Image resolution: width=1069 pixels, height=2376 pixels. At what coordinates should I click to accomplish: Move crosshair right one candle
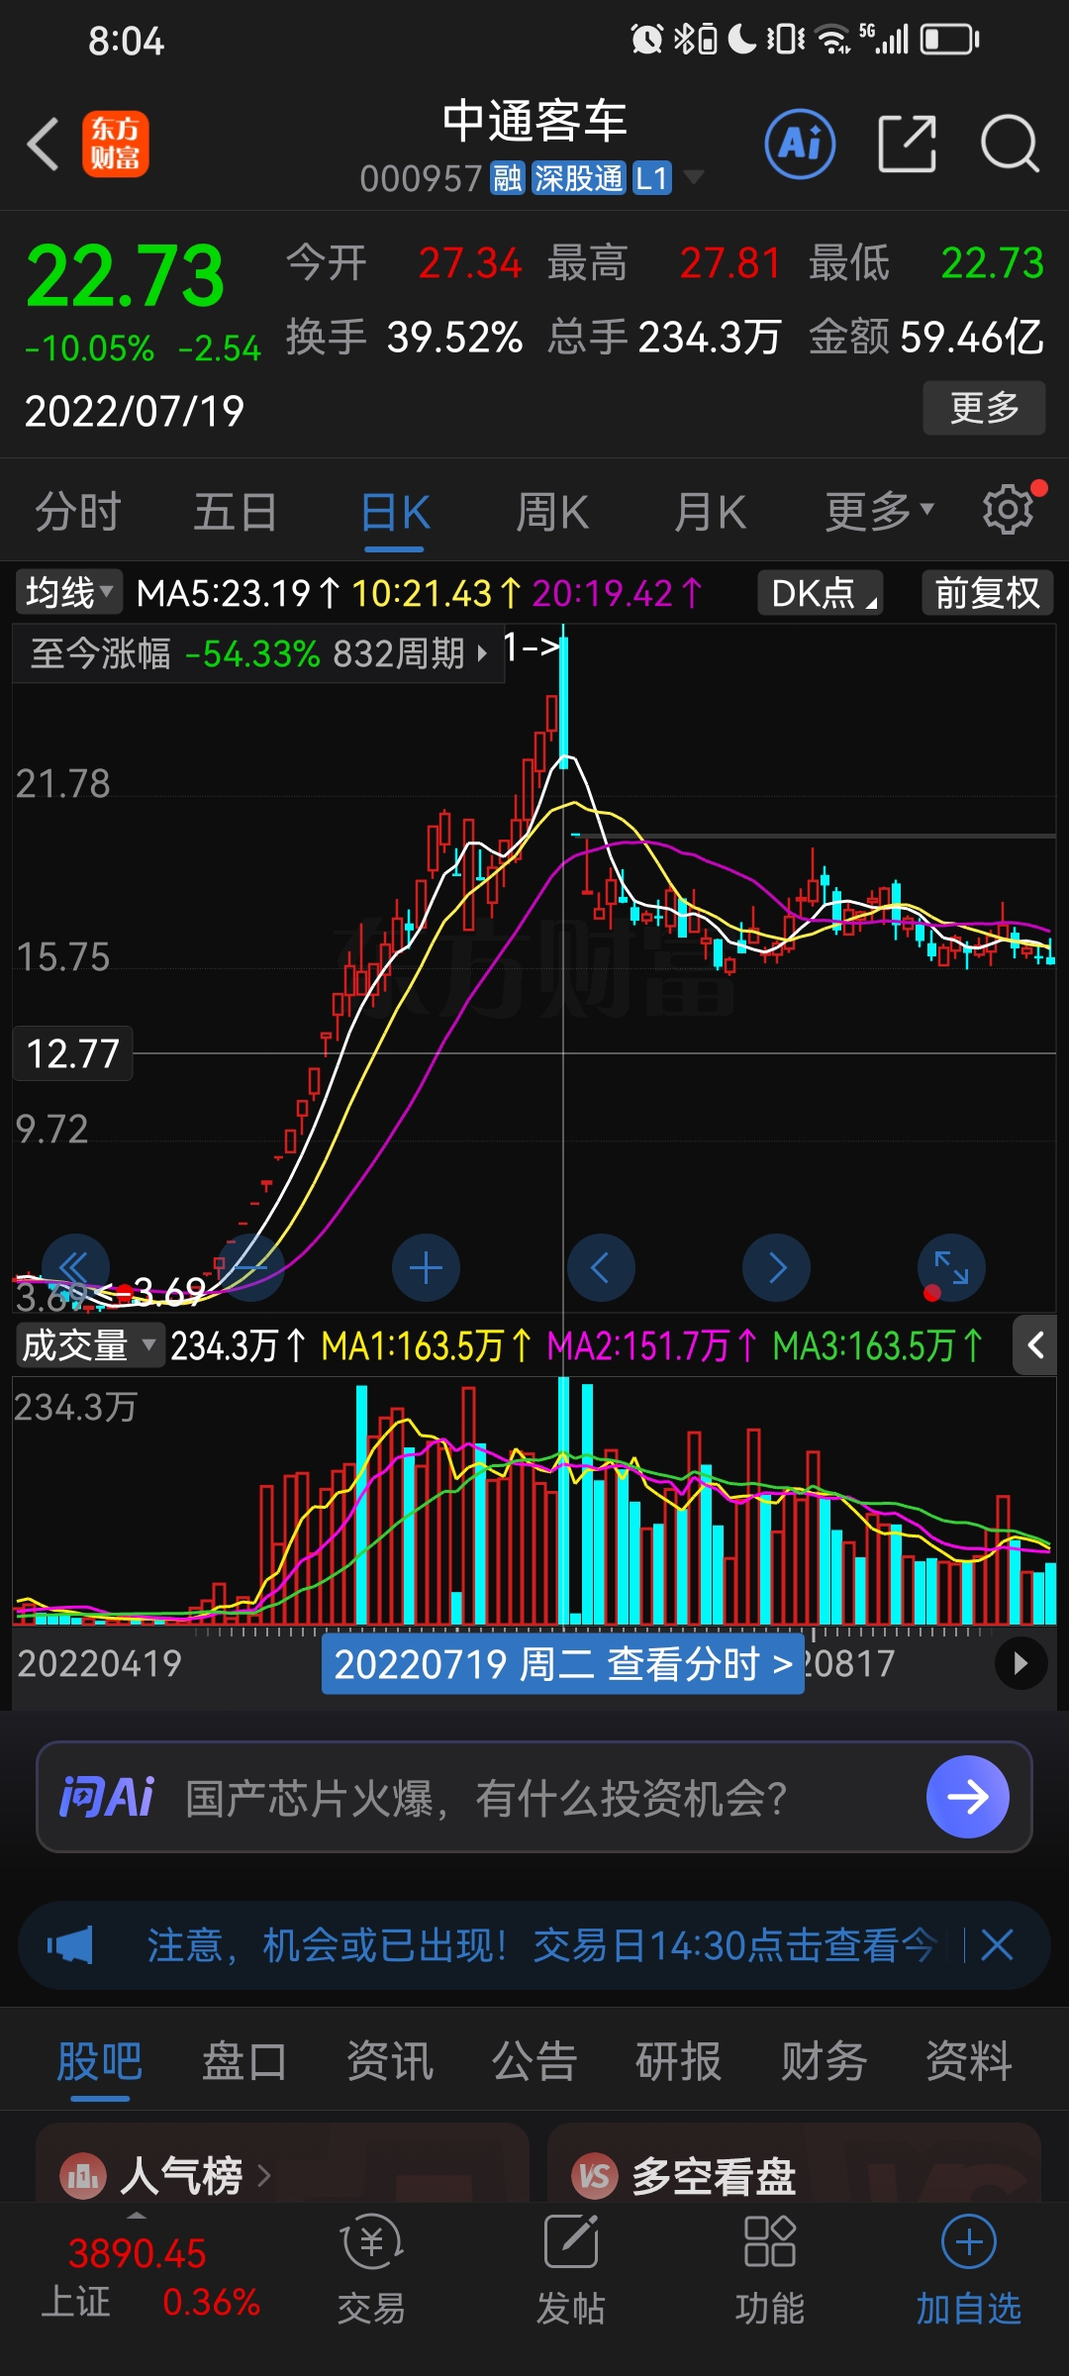pyautogui.click(x=777, y=1267)
